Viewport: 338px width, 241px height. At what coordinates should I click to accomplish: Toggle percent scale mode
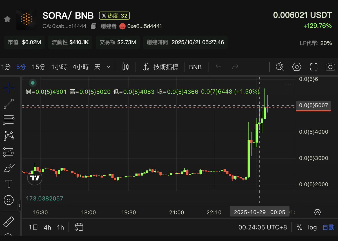pos(299,227)
